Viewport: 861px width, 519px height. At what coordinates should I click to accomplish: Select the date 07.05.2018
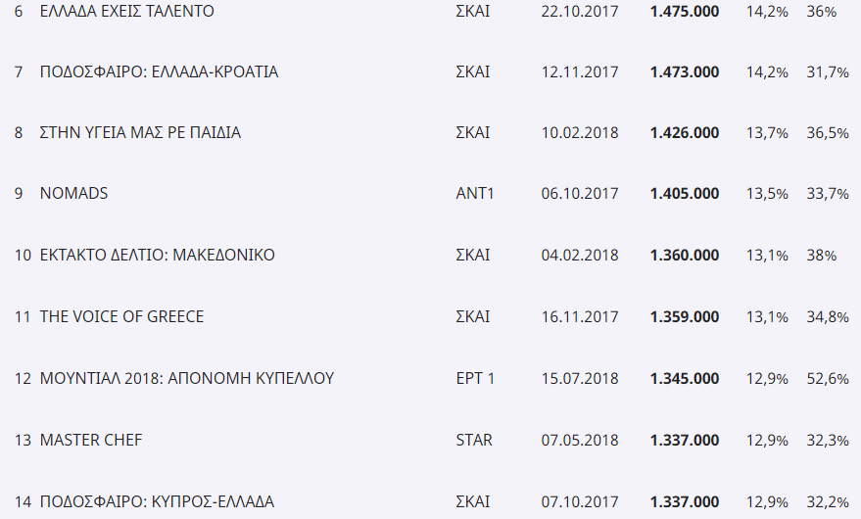[580, 440]
